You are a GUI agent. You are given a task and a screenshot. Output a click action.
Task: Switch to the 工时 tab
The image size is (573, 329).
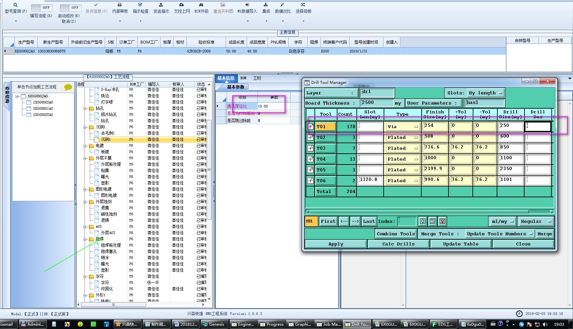(257, 78)
